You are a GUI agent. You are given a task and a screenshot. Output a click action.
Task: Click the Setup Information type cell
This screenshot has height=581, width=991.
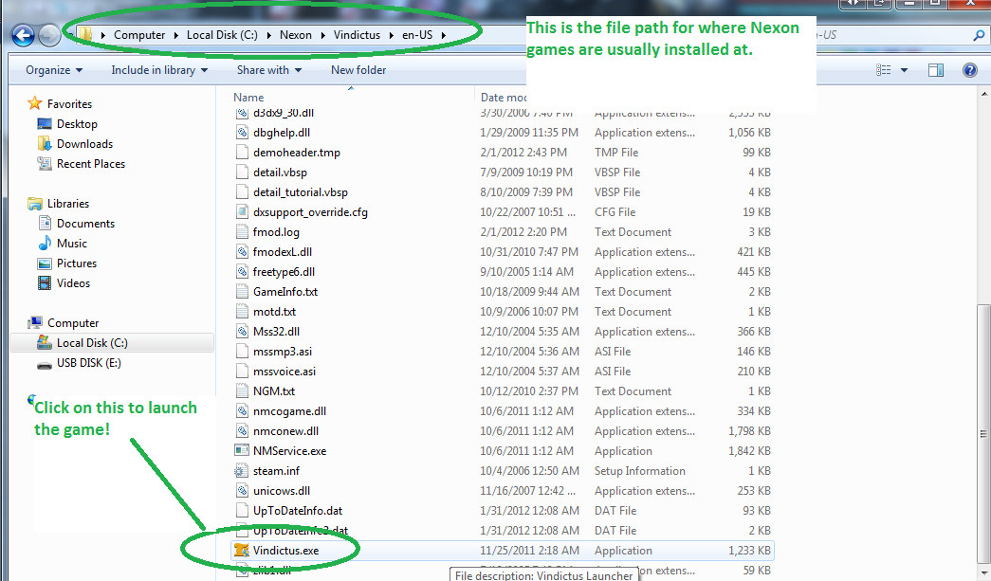(639, 470)
